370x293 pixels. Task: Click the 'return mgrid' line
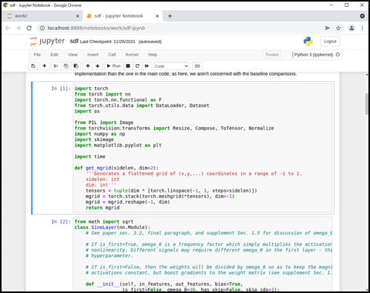(103, 207)
